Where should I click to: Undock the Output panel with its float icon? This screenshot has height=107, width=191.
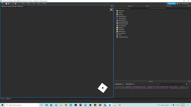tap(188, 81)
